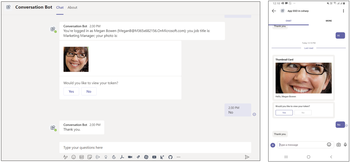The width and height of the screenshot is (351, 163).
Task: Tap the bottom 'Thank you.' message on mobile
Action: tap(280, 134)
